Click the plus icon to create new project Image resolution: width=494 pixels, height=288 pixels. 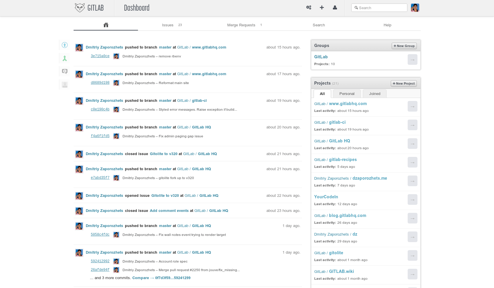[322, 7]
